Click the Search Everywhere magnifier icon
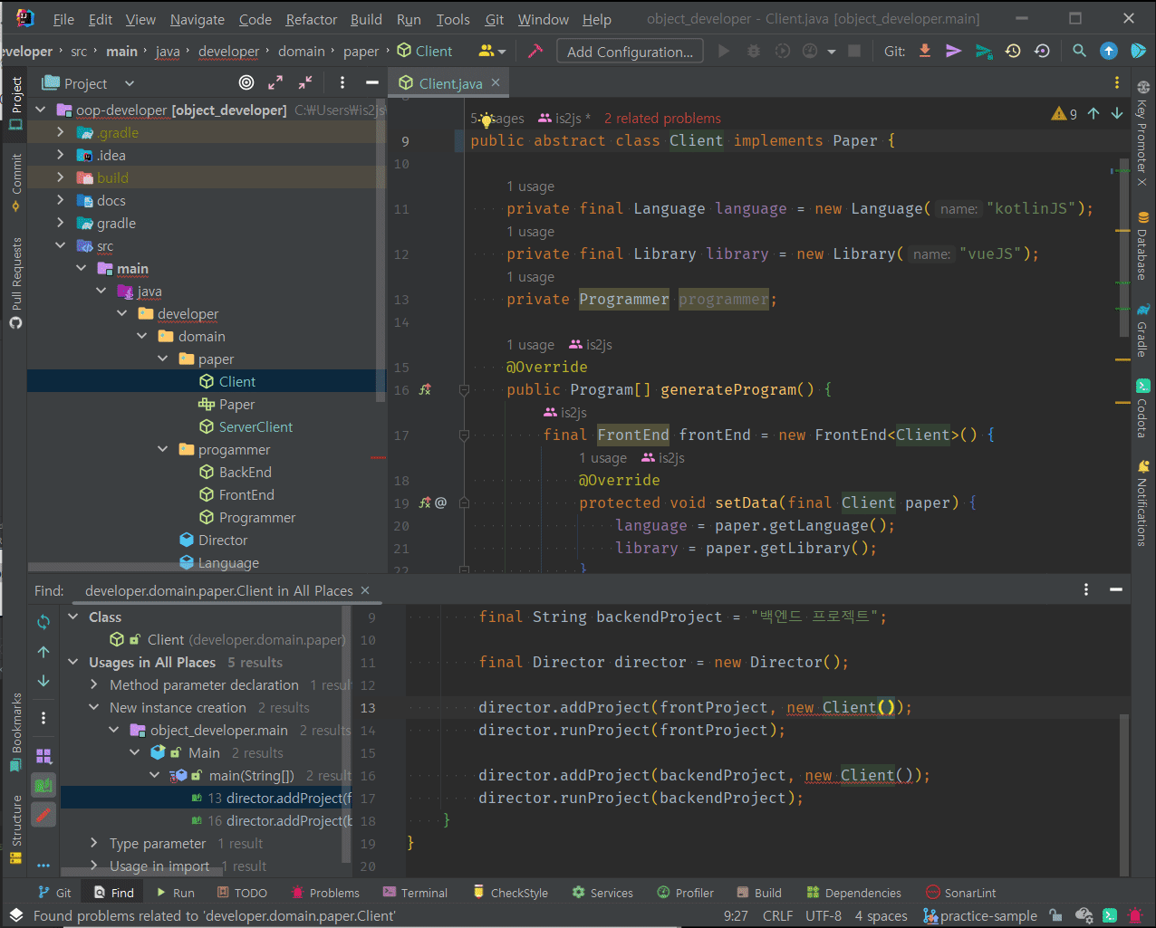 pos(1079,51)
